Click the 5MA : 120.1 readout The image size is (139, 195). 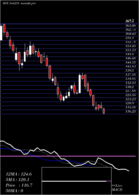18,180
